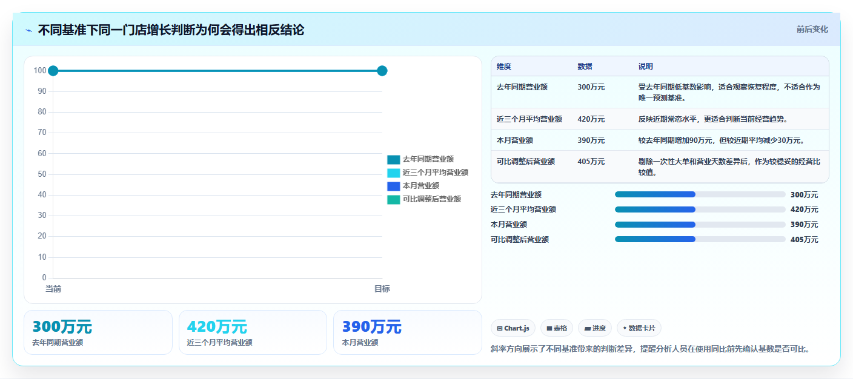Click the page title about 不同基准下同一门店
The image size is (853, 379).
[x=171, y=30]
